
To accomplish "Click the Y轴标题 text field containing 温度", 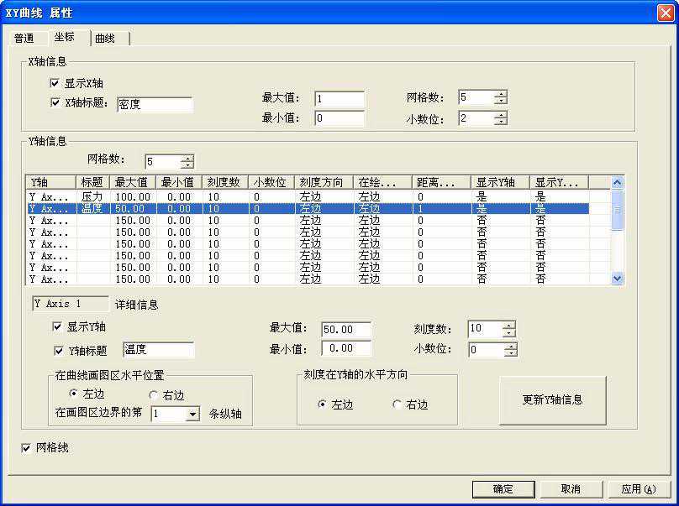I will [x=158, y=350].
